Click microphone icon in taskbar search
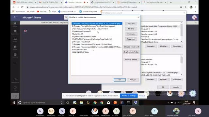 point(61,103)
